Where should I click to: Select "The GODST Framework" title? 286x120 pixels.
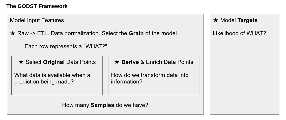point(37,6)
